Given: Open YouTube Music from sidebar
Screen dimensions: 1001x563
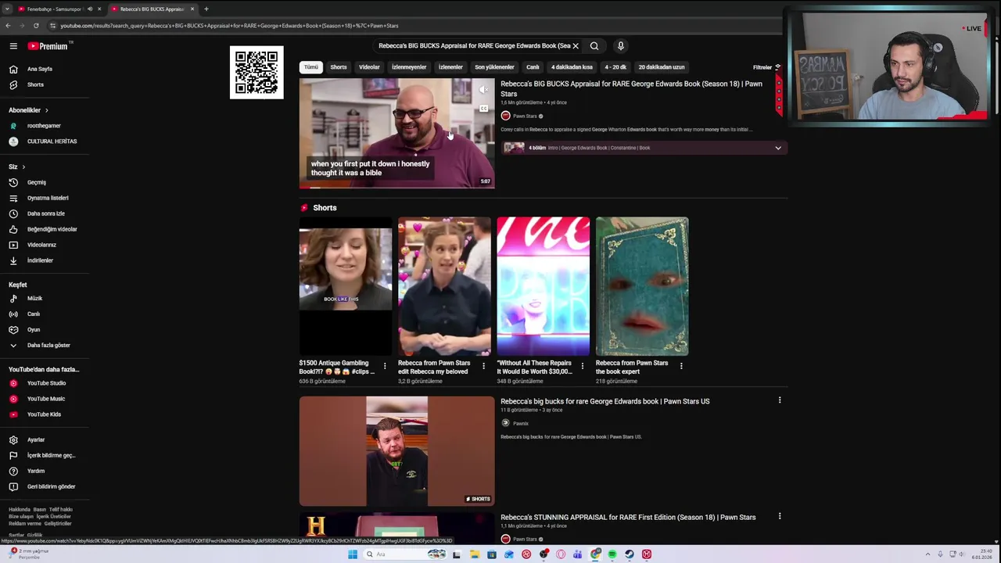Looking at the screenshot, I should click(x=46, y=399).
